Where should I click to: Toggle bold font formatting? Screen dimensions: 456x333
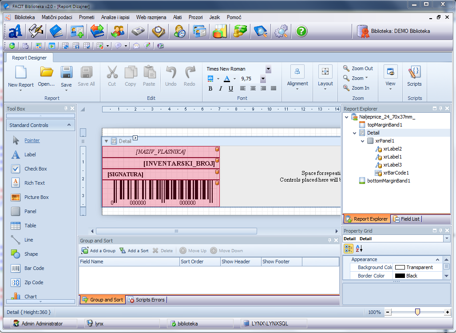click(x=210, y=88)
